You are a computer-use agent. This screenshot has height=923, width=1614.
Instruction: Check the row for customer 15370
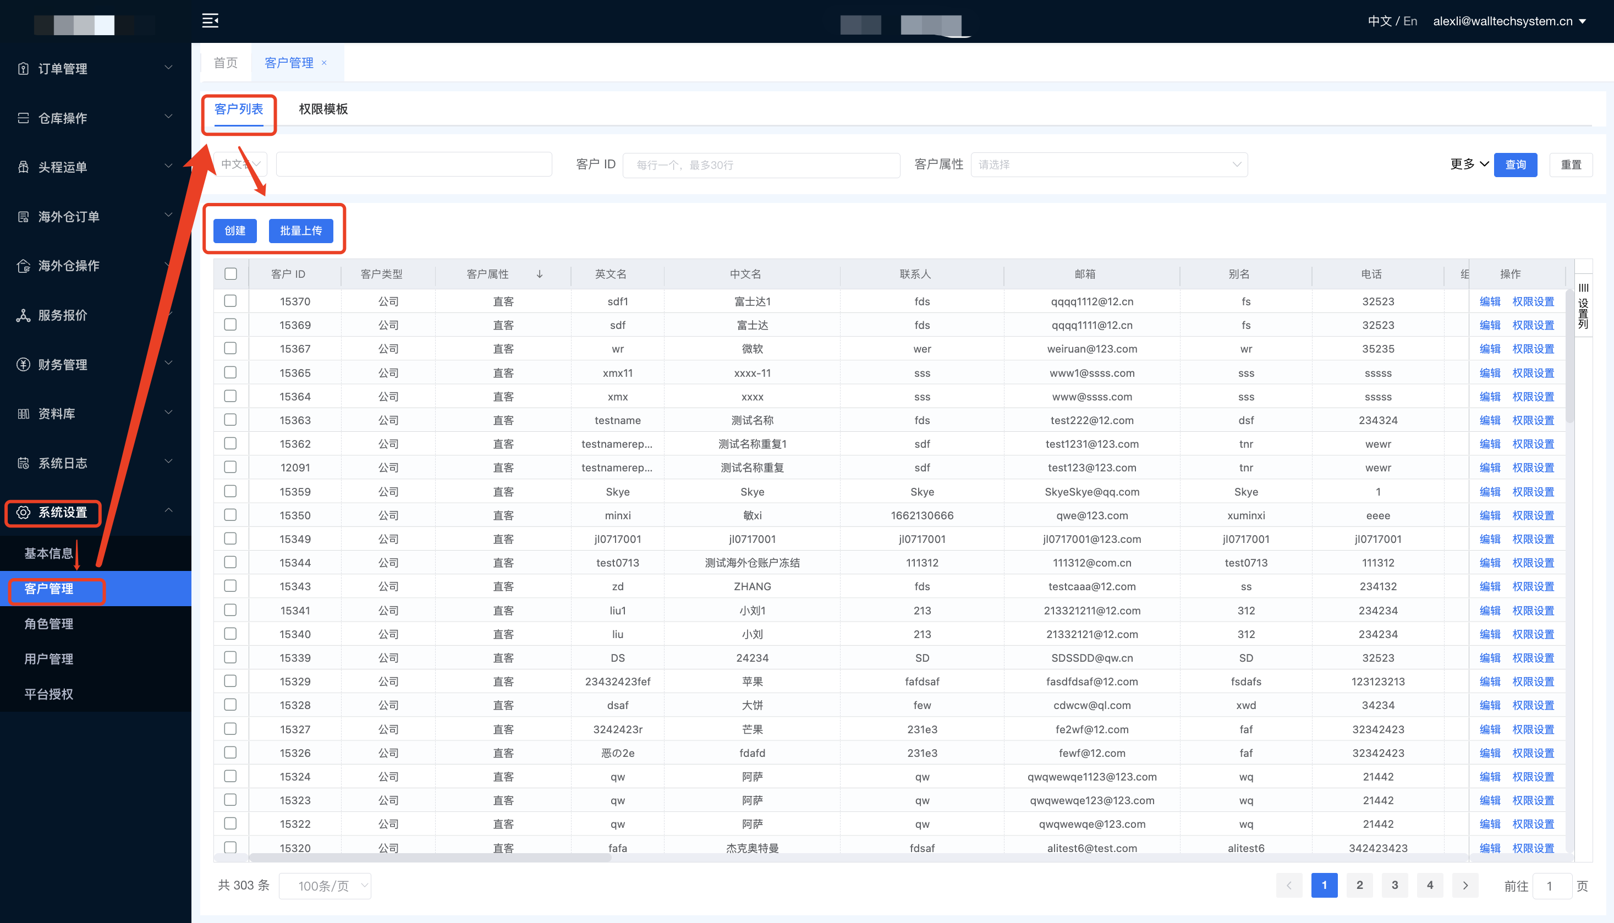[x=230, y=301]
